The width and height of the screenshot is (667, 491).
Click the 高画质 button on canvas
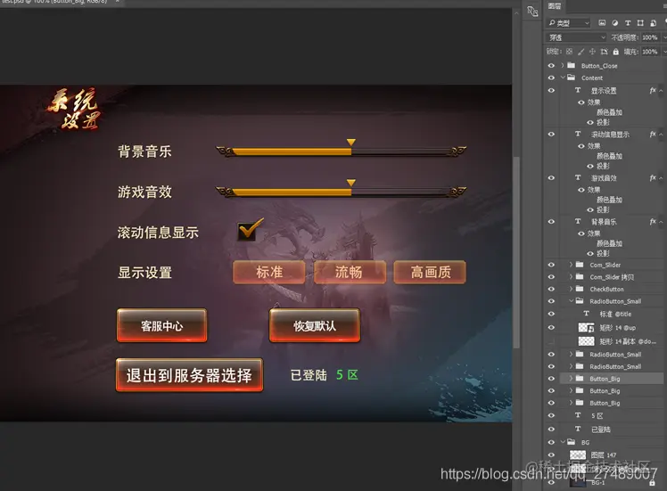tap(430, 272)
